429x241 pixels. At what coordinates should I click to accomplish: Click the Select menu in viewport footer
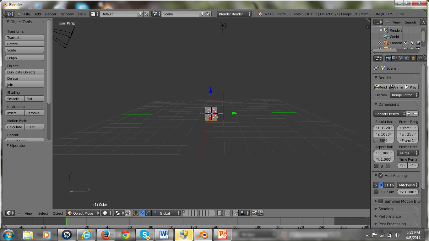click(x=43, y=213)
